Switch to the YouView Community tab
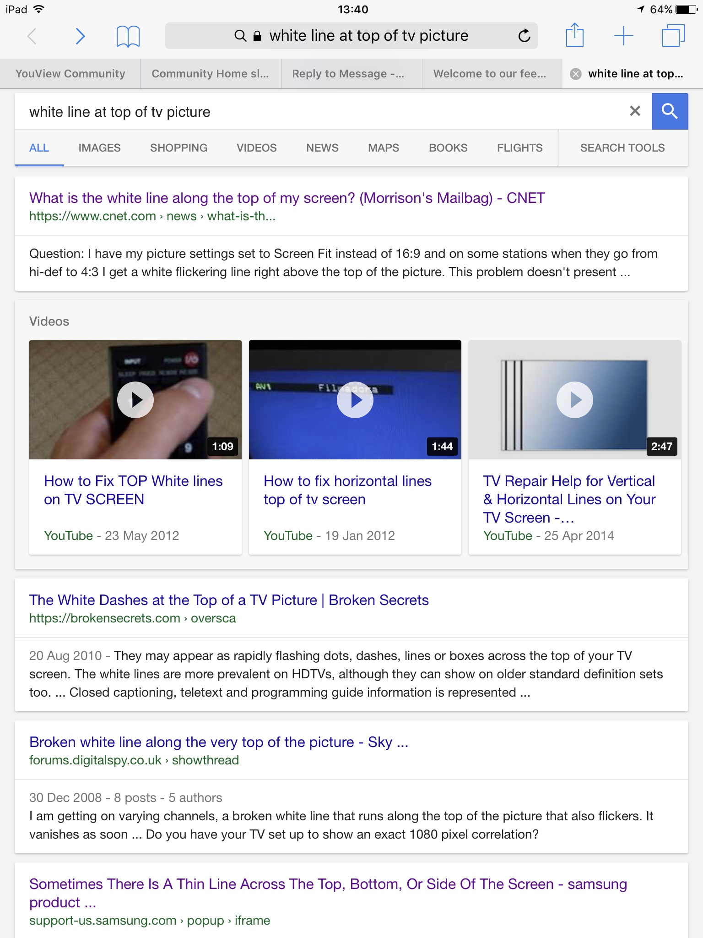Viewport: 703px width, 938px height. (70, 74)
